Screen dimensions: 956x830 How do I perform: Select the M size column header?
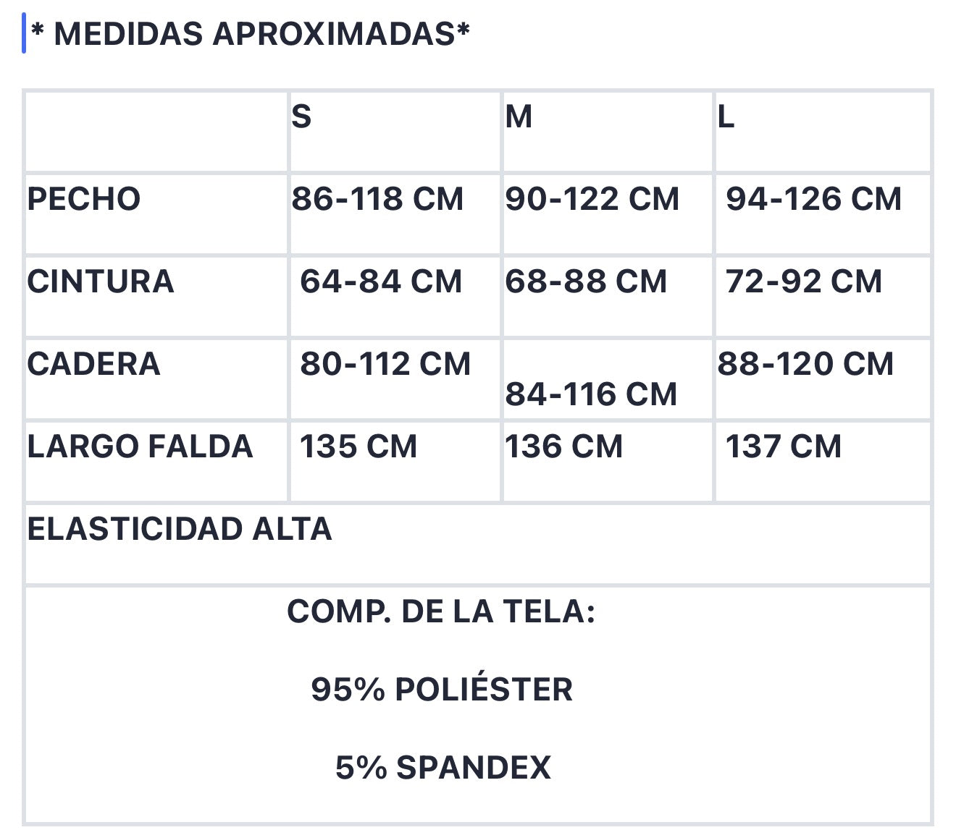(x=607, y=132)
